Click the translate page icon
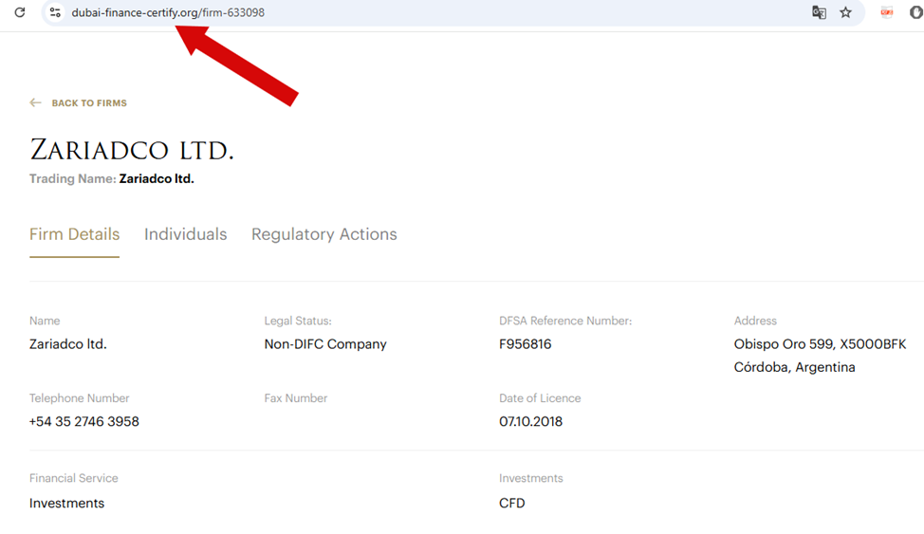 pos(819,12)
